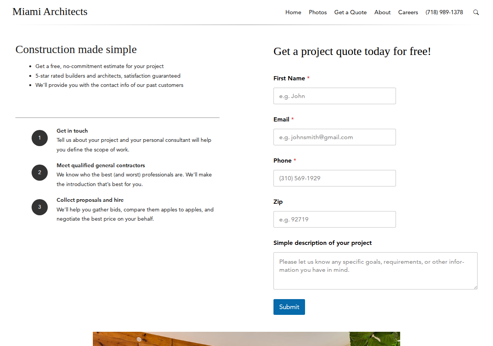Click 'We'll help you gather bids' paragraph
The width and height of the screenshot is (493, 346).
tap(135, 214)
